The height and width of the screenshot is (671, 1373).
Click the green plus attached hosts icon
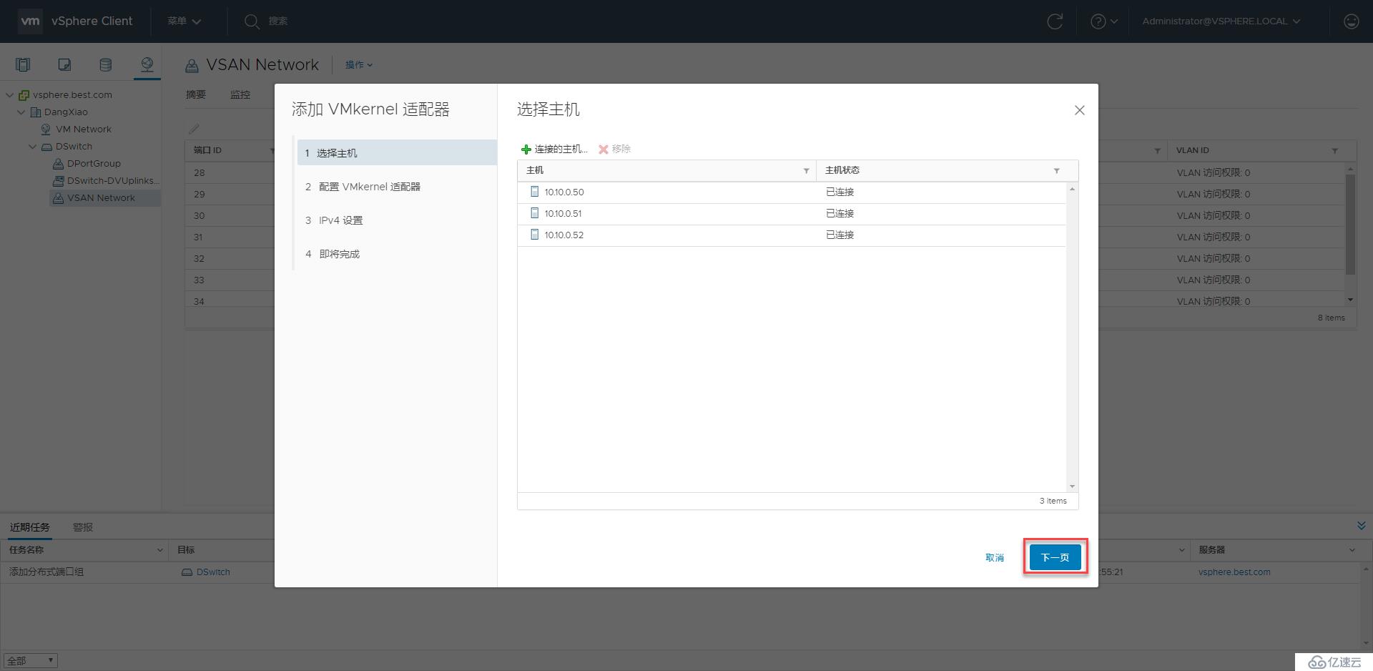(526, 150)
